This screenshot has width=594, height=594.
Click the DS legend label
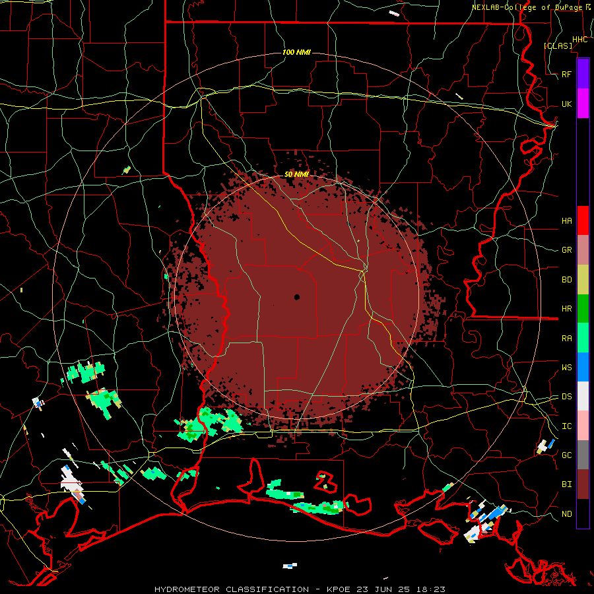tap(567, 397)
